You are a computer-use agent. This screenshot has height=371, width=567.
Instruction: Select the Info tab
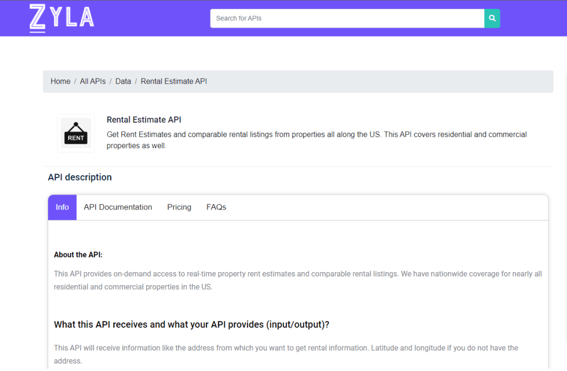pyautogui.click(x=62, y=207)
